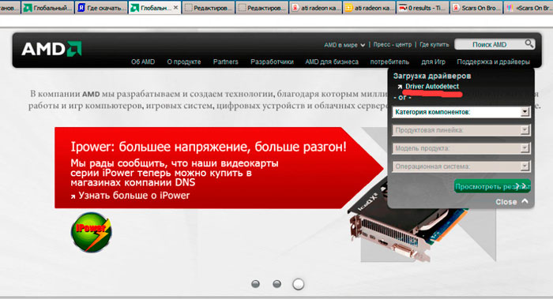Switch to the Где скачать... tab
Viewport: 553px width, 299px height.
101,7
